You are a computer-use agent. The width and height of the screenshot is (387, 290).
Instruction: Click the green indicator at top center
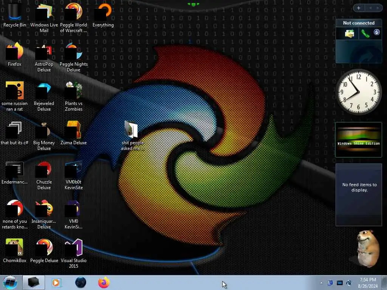[193, 4]
